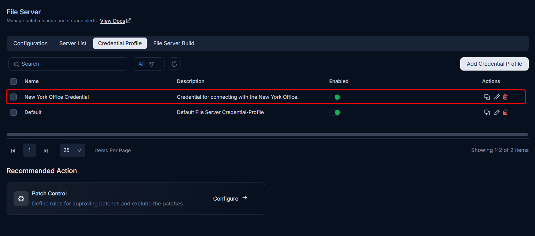Refresh the credential profile list
The height and width of the screenshot is (236, 535).
pyautogui.click(x=174, y=64)
